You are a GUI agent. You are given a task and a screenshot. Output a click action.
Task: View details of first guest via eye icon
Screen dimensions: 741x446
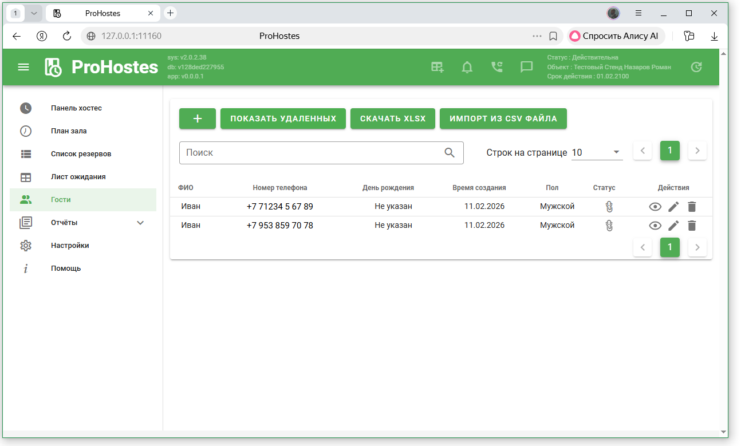[655, 207]
